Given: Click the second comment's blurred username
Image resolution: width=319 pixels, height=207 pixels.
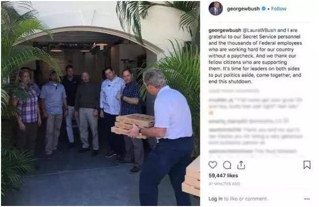Looking at the screenshot, I should [x=228, y=121].
